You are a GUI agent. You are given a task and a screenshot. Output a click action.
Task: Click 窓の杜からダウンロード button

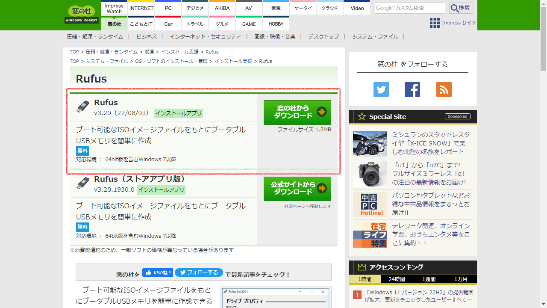coord(297,113)
